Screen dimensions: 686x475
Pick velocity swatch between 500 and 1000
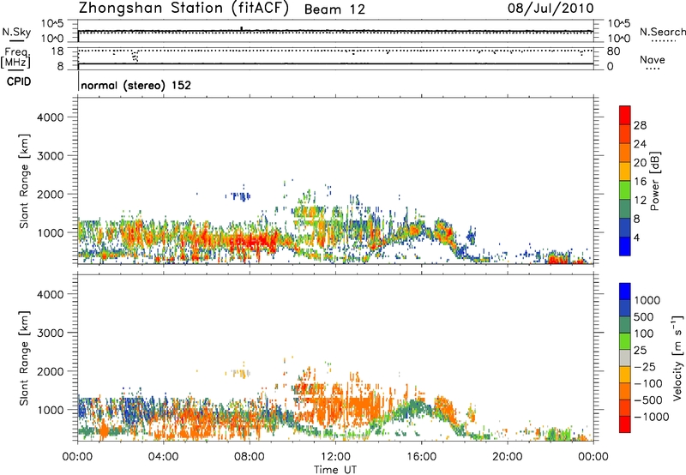[625, 309]
